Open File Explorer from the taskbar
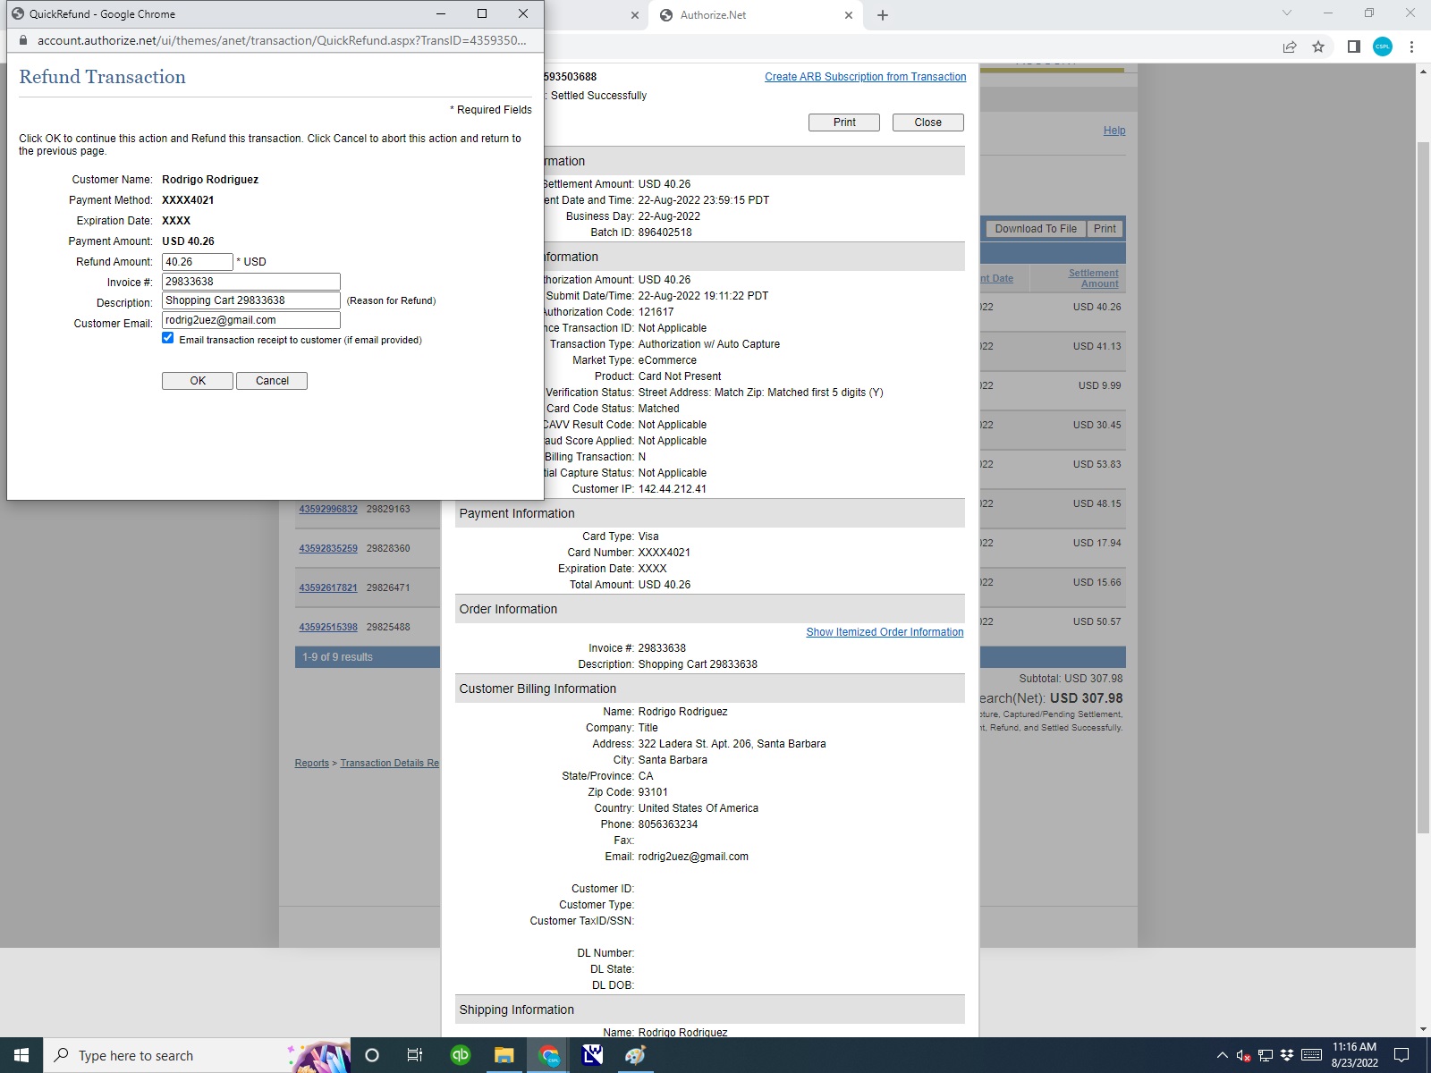 504,1055
